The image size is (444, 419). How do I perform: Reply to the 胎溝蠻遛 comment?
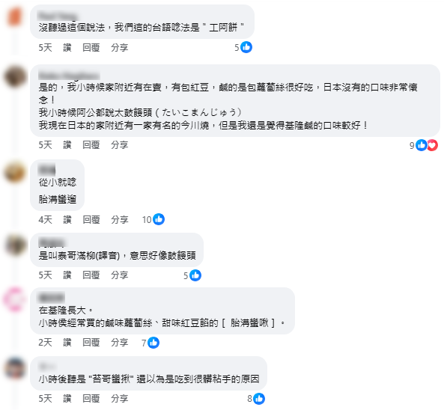[91, 219]
